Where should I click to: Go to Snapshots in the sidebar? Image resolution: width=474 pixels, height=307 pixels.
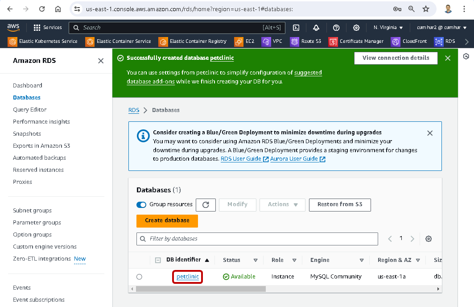(27, 133)
